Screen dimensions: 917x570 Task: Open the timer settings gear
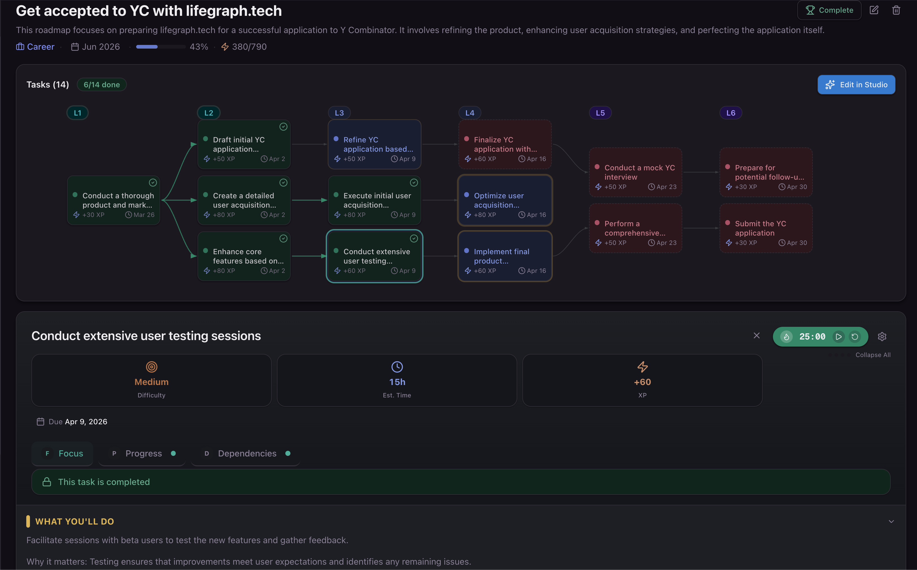(x=882, y=336)
